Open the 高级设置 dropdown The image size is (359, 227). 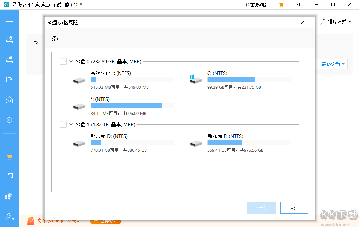click(331, 64)
